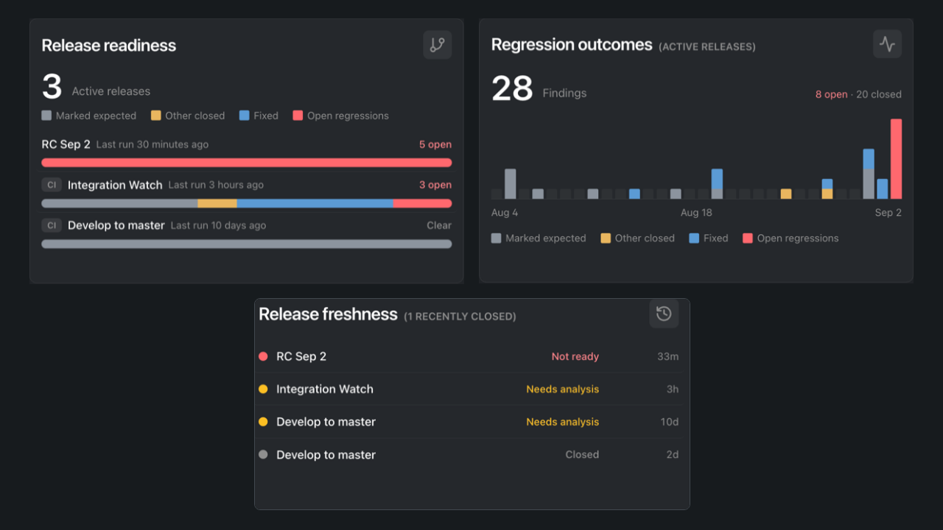Click the '33m' age value
Image resolution: width=943 pixels, height=530 pixels.
tap(668, 356)
